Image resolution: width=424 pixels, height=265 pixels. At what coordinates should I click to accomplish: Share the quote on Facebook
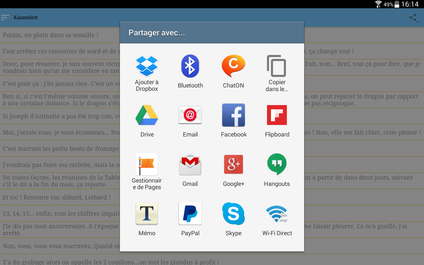pyautogui.click(x=234, y=121)
